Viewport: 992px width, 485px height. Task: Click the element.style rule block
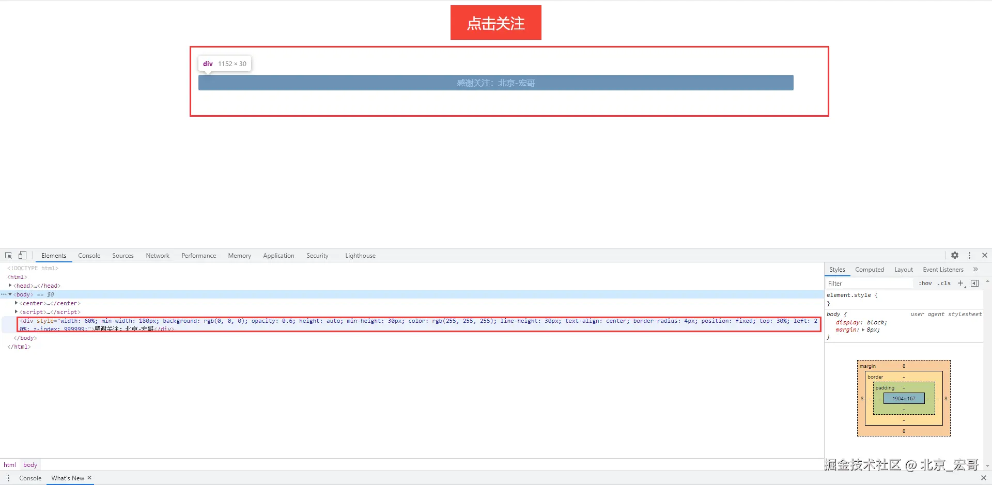tap(904, 300)
